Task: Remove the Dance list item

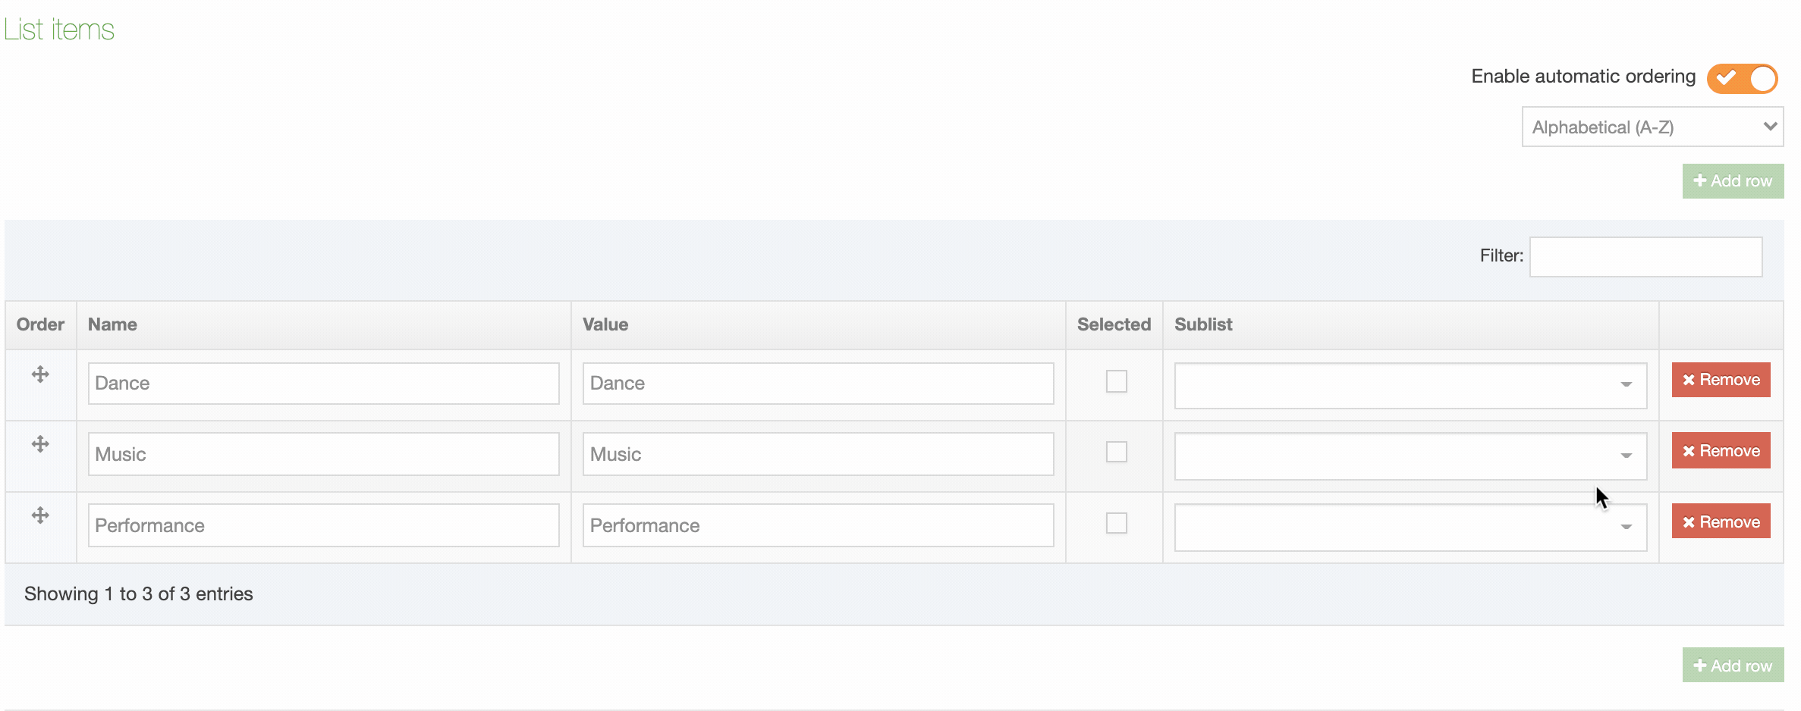Action: (x=1720, y=380)
